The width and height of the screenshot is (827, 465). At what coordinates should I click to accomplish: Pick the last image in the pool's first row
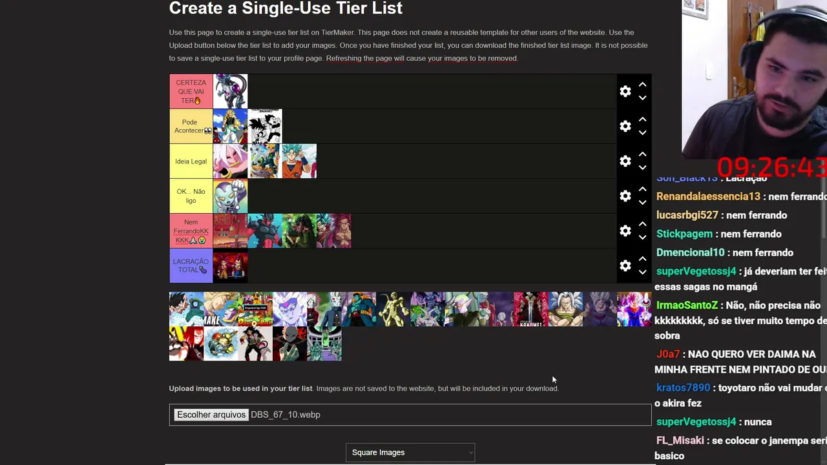point(634,309)
